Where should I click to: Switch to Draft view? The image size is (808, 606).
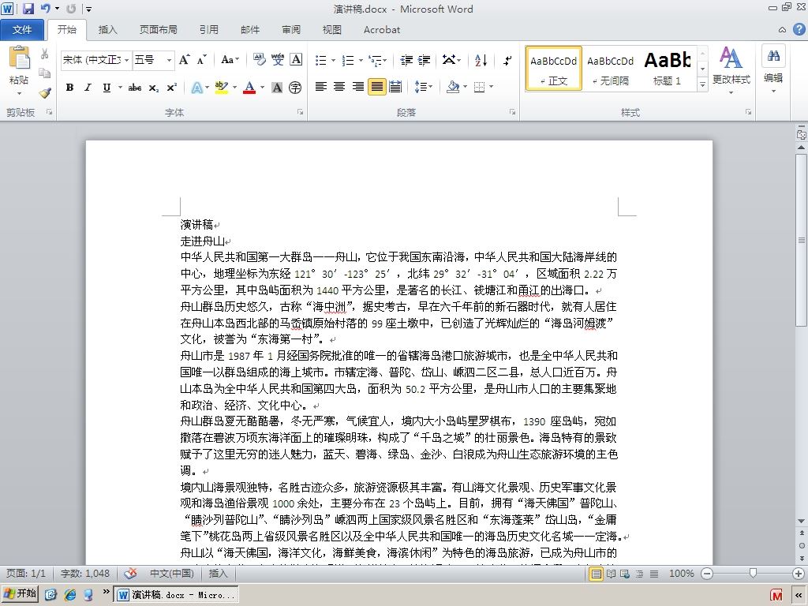point(654,573)
